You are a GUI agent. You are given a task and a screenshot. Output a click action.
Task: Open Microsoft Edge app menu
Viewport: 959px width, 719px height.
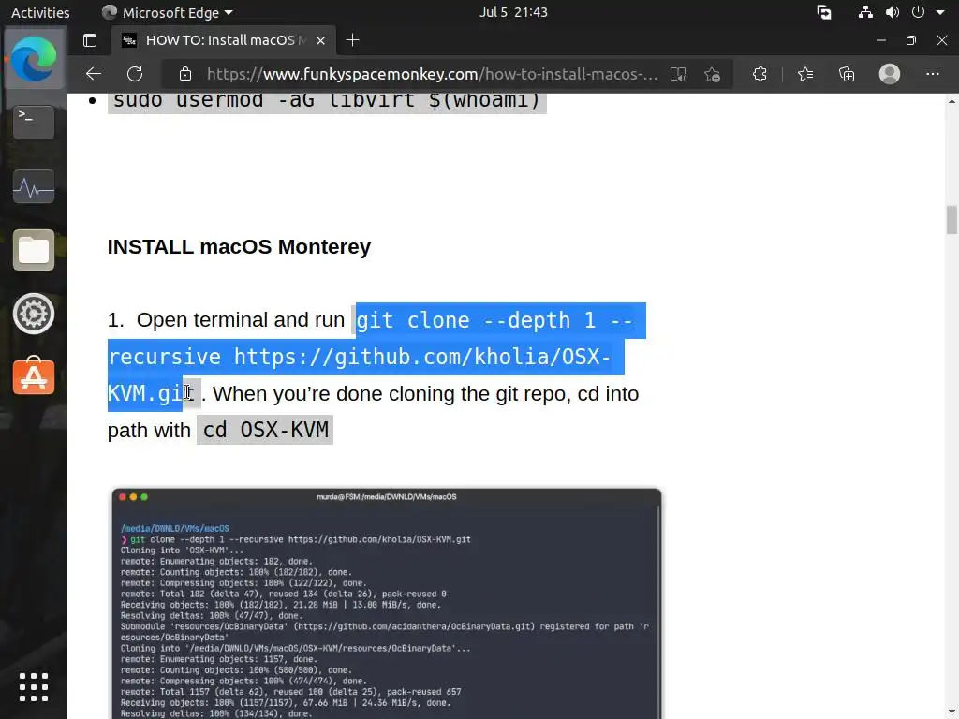(168, 12)
